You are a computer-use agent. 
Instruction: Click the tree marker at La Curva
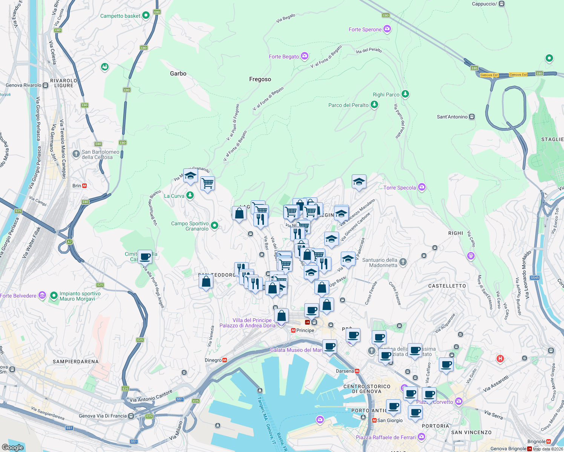pyautogui.click(x=191, y=195)
